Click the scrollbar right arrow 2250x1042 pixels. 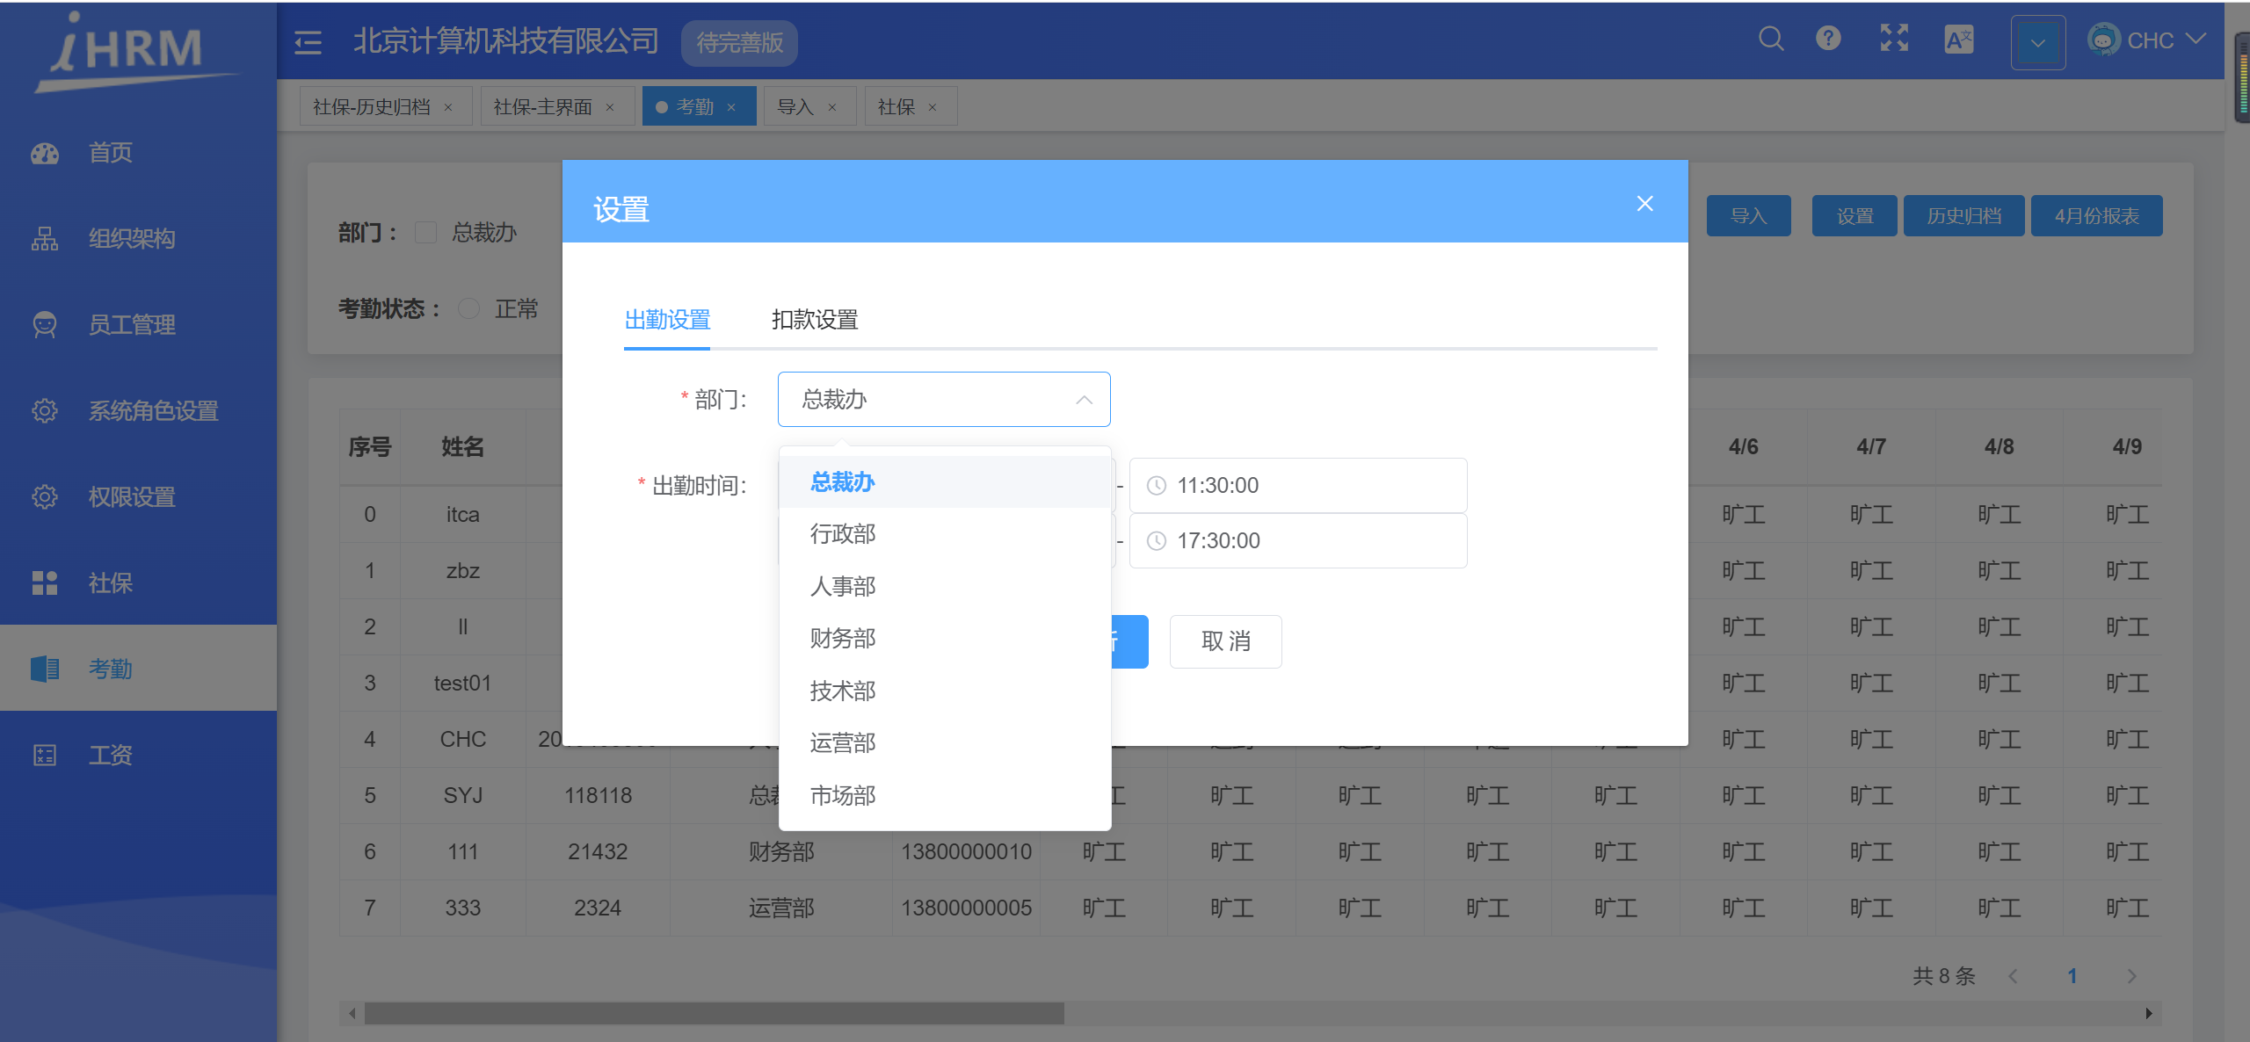pos(2149,1014)
